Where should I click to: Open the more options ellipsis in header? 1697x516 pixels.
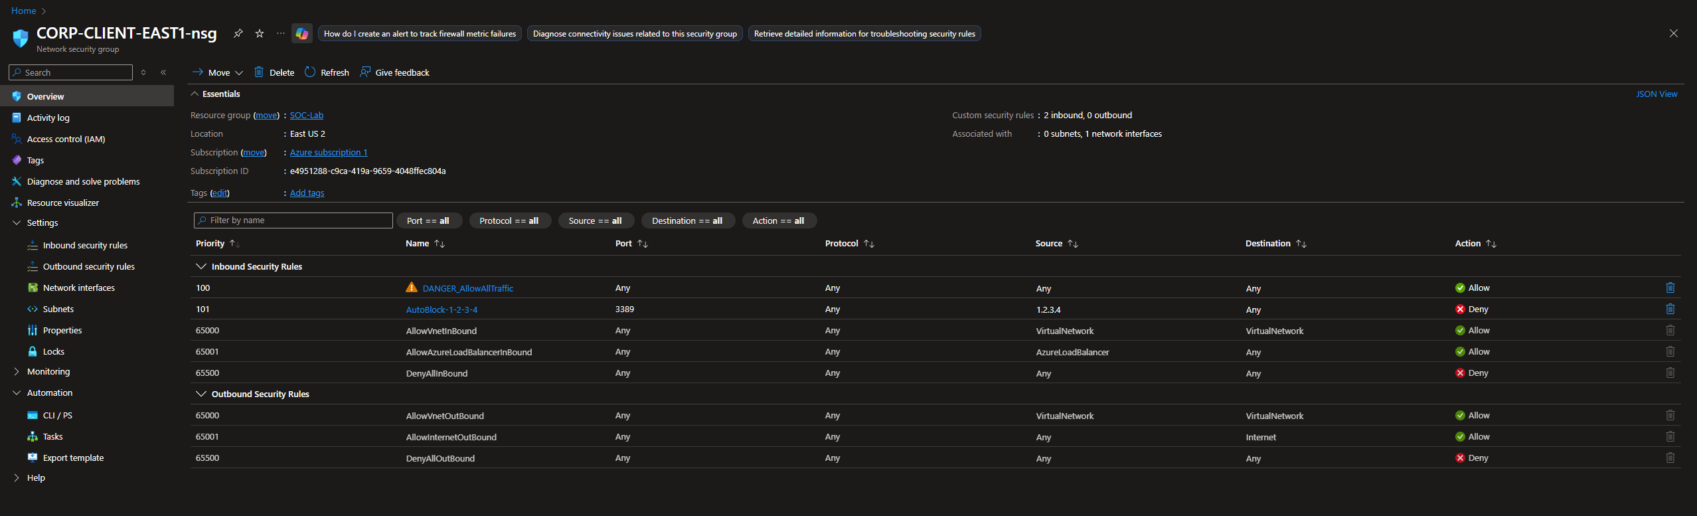pos(281,33)
